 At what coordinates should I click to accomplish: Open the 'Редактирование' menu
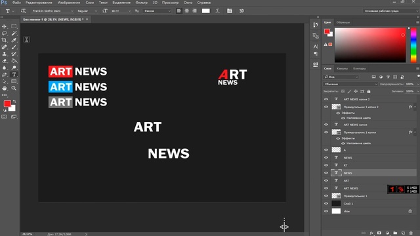click(39, 3)
